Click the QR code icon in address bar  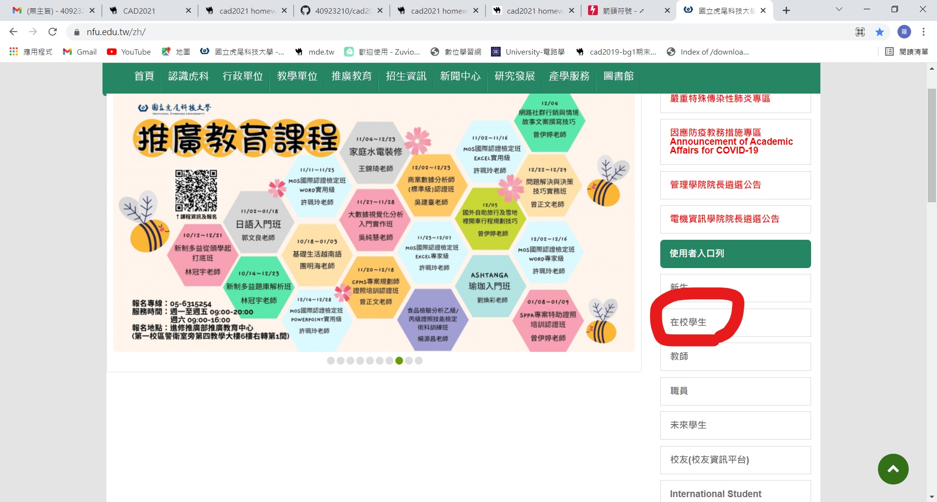pyautogui.click(x=860, y=32)
